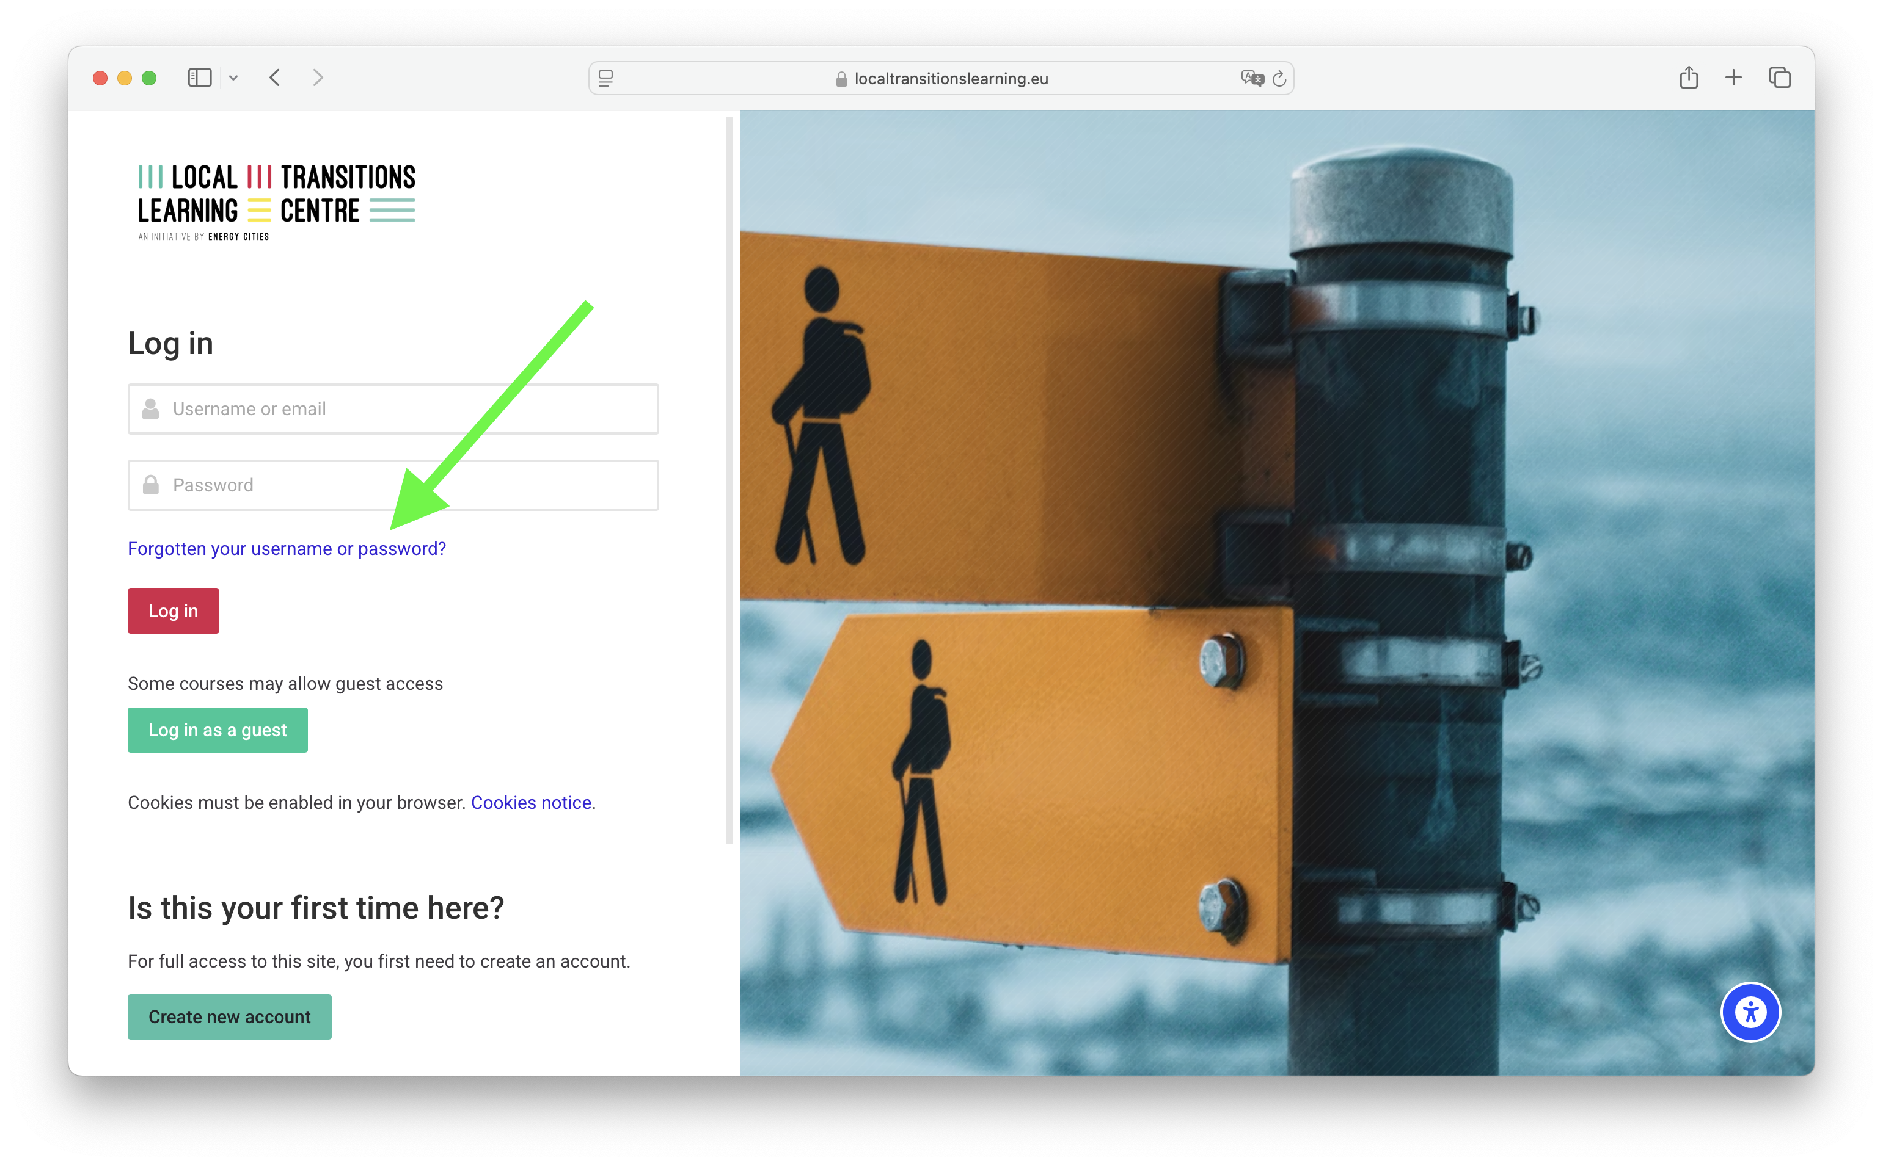Click the Log in as a guest button

click(218, 730)
